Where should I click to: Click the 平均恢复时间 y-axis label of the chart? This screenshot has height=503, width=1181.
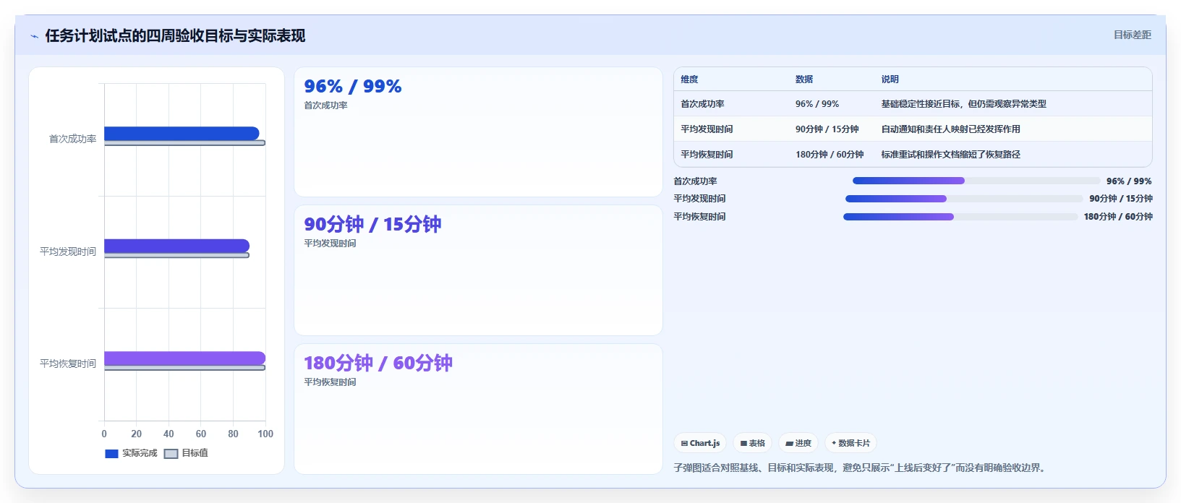pyautogui.click(x=68, y=364)
